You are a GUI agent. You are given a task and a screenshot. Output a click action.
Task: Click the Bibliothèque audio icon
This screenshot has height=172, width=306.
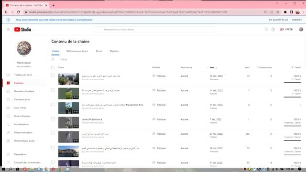click(8, 140)
